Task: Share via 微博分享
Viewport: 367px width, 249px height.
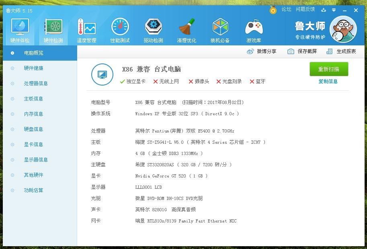Action: click(262, 51)
